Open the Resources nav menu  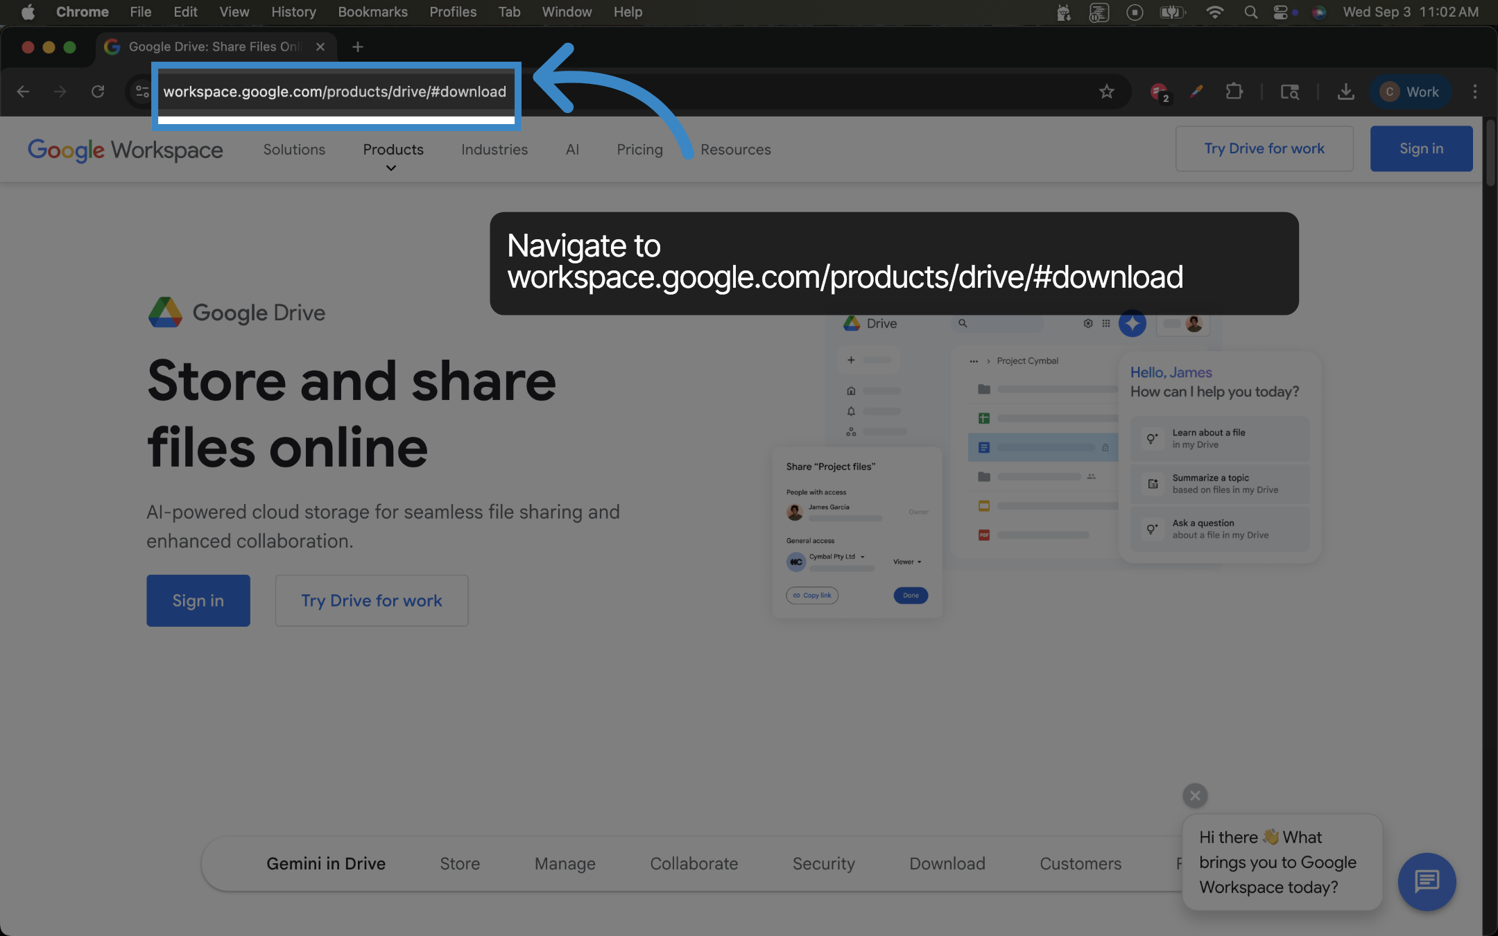pyautogui.click(x=736, y=149)
